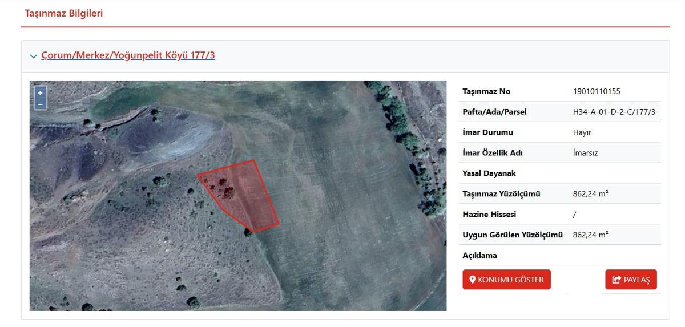Click the Taşınmaz Yüzölçümü area value
The height and width of the screenshot is (327, 685).
(590, 194)
